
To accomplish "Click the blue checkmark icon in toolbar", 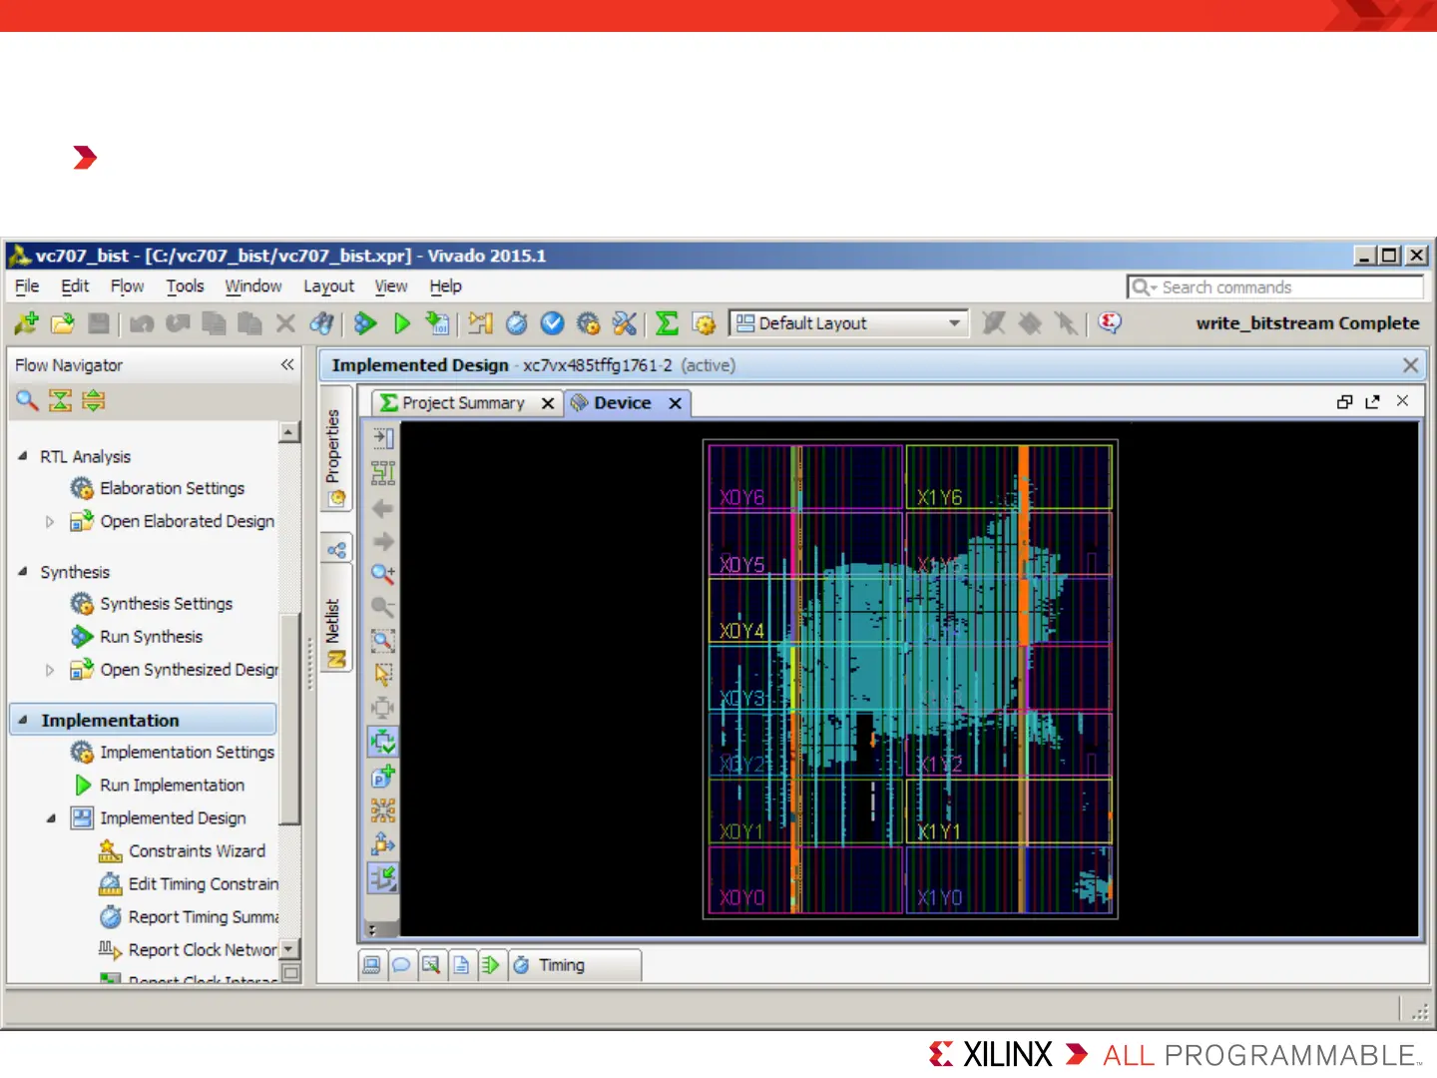I will tap(553, 322).
